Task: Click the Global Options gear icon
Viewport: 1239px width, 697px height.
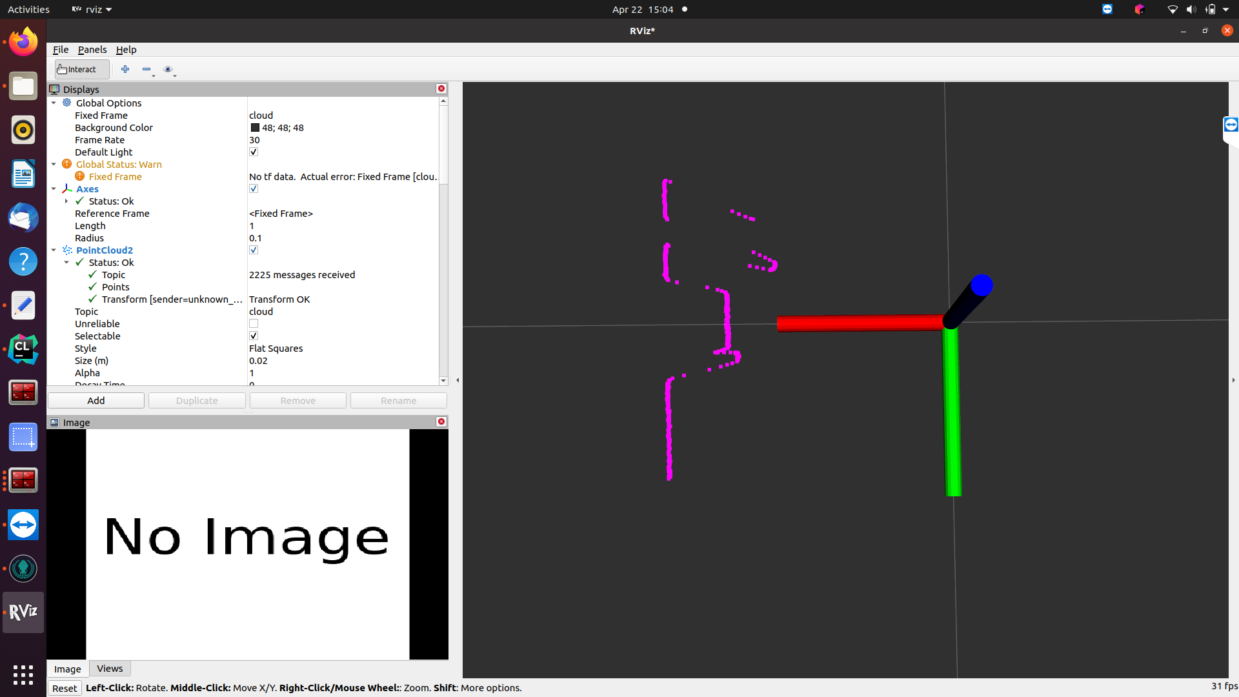Action: point(66,103)
